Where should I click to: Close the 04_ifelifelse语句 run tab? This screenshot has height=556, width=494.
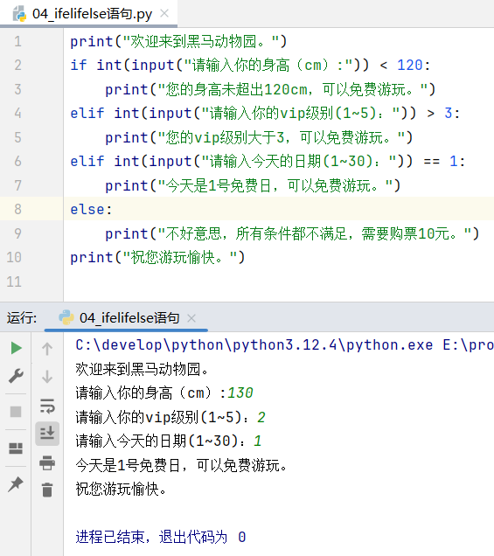pyautogui.click(x=191, y=318)
